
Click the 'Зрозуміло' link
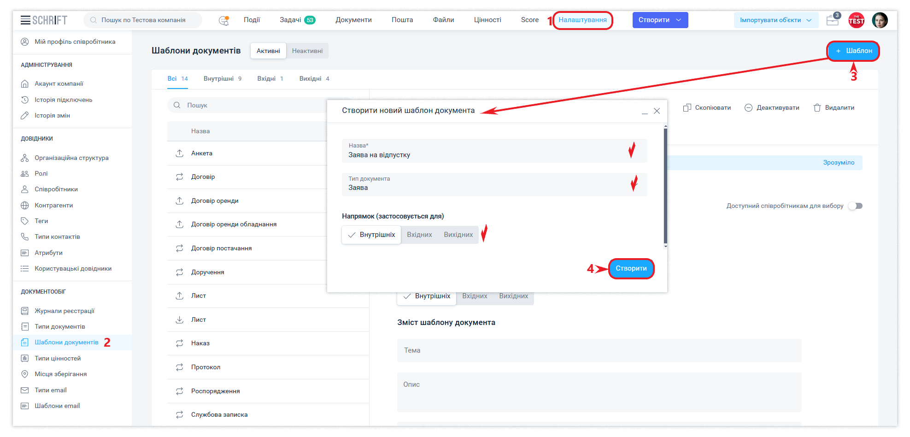(x=838, y=163)
